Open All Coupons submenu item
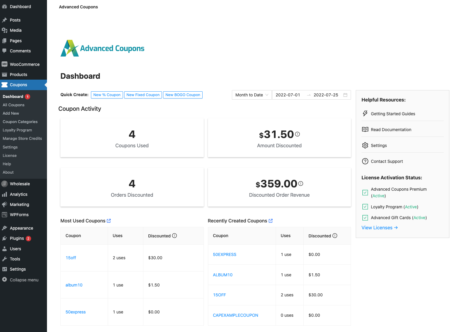 point(13,105)
